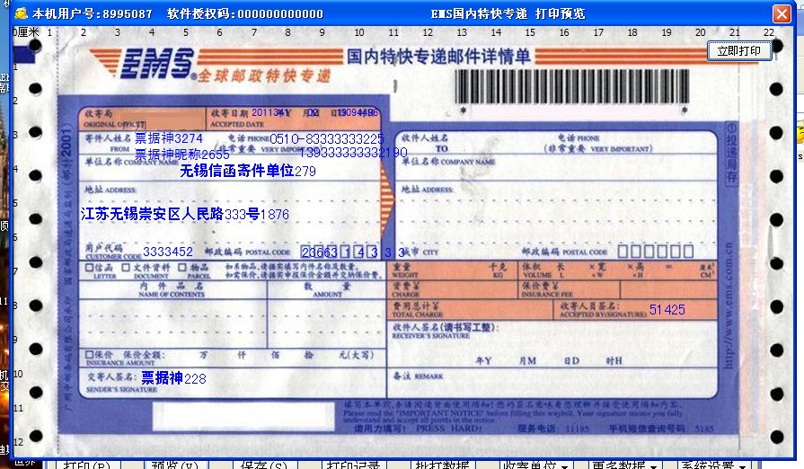The image size is (804, 469).
Task: Click the 保存(S) button at bottom
Action: click(263, 465)
